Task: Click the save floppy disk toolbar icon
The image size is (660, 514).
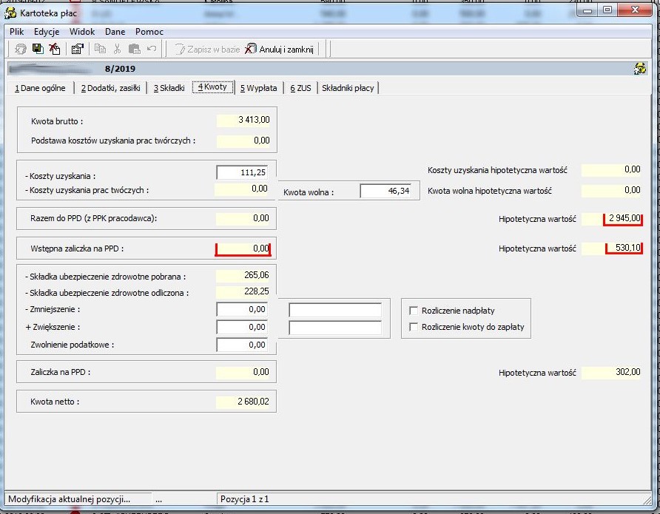Action: [x=38, y=49]
